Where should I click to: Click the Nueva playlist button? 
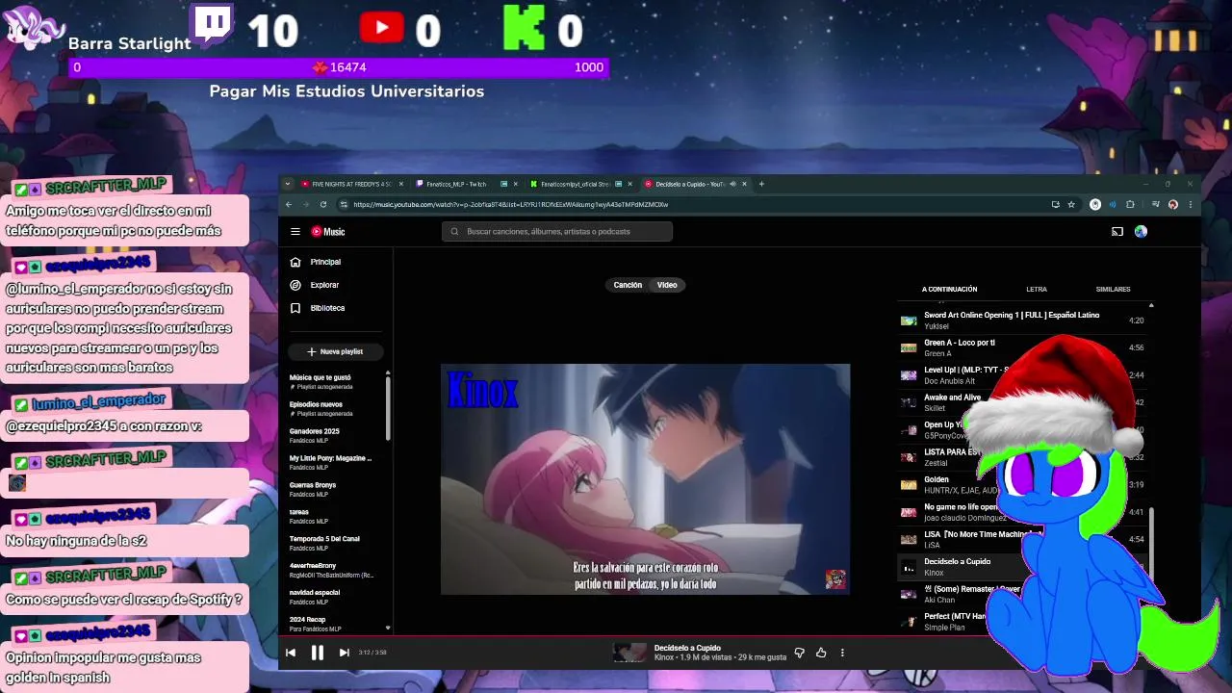pos(335,351)
